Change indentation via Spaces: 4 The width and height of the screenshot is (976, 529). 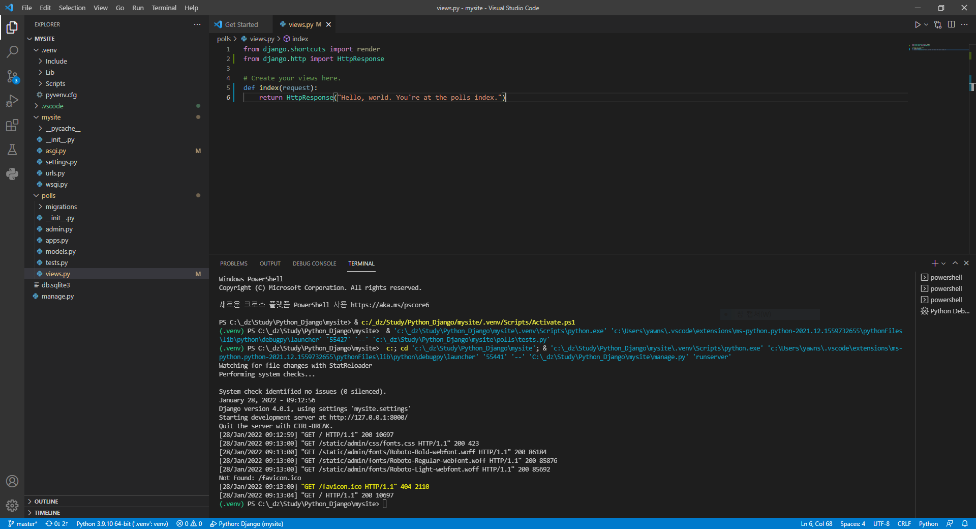[852, 523]
